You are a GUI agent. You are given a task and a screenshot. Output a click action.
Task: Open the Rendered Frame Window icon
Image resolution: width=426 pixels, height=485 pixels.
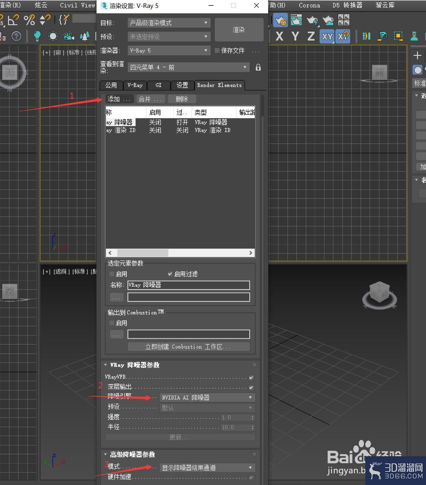296,20
